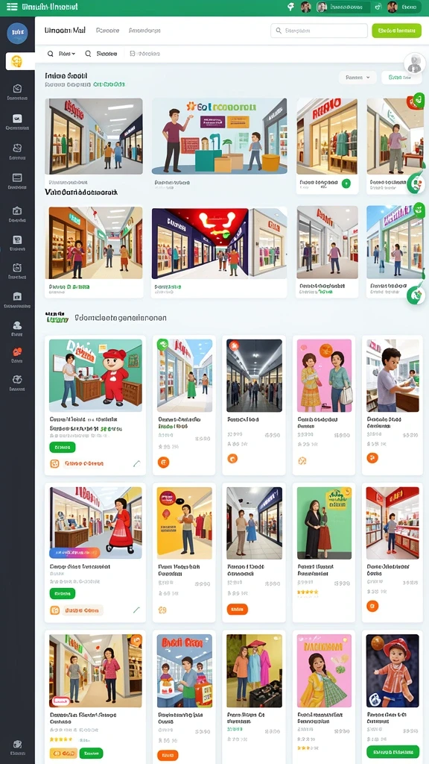
Task: Open the hamburger menu in green header
Action: tap(12, 7)
